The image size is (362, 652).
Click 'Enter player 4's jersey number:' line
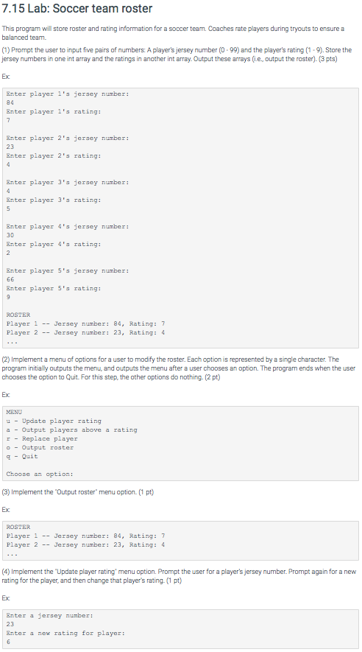(68, 227)
